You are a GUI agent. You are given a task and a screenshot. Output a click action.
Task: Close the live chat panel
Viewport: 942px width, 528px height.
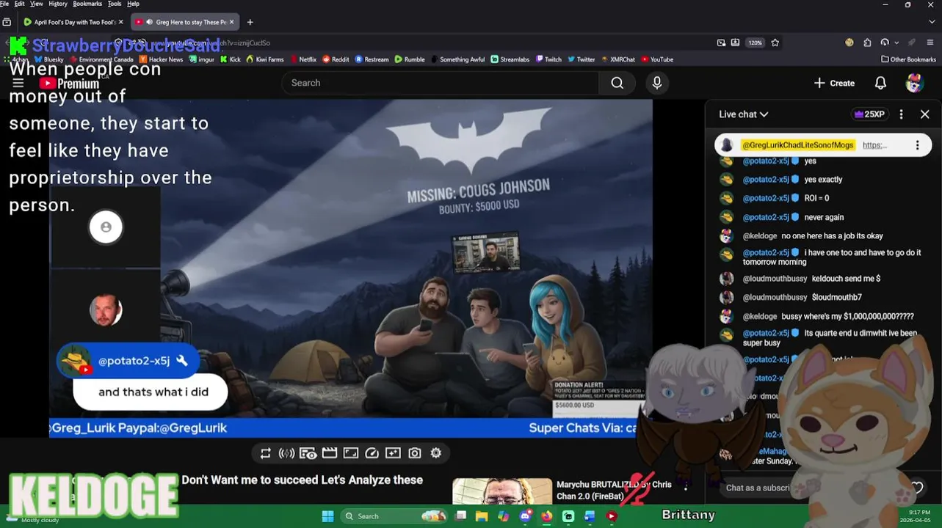point(925,114)
